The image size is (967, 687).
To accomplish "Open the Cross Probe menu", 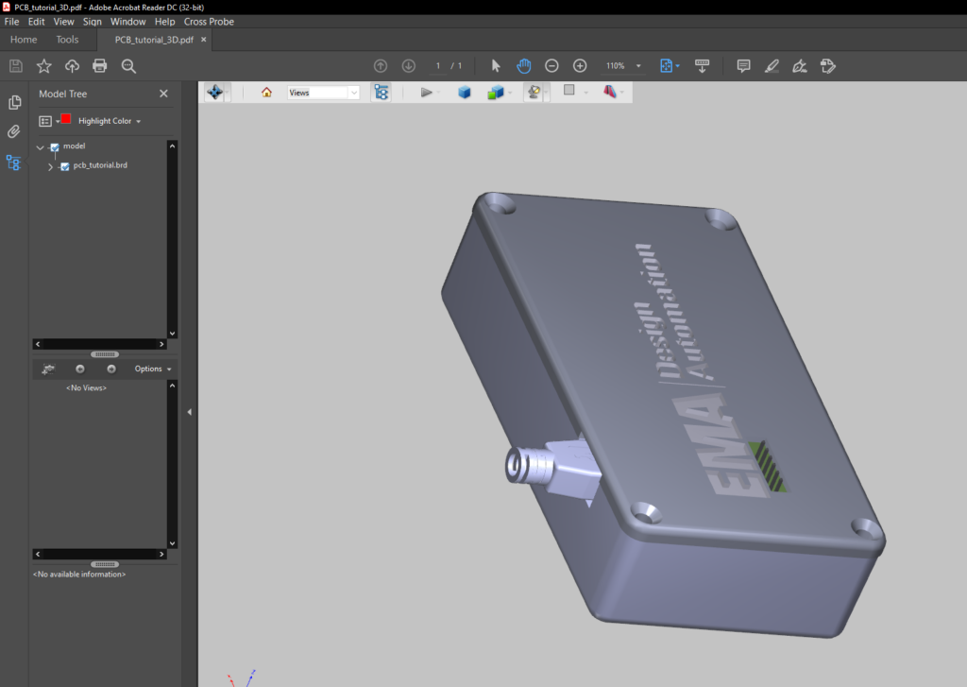I will [x=209, y=22].
